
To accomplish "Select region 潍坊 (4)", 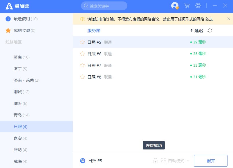I will point(36,150).
